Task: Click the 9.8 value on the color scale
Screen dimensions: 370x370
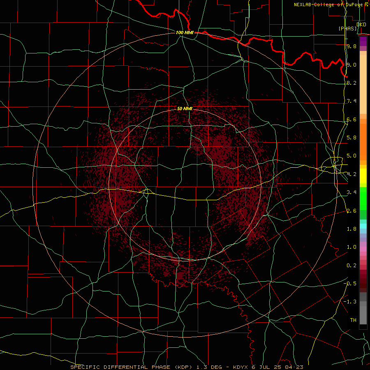Action: [351, 46]
